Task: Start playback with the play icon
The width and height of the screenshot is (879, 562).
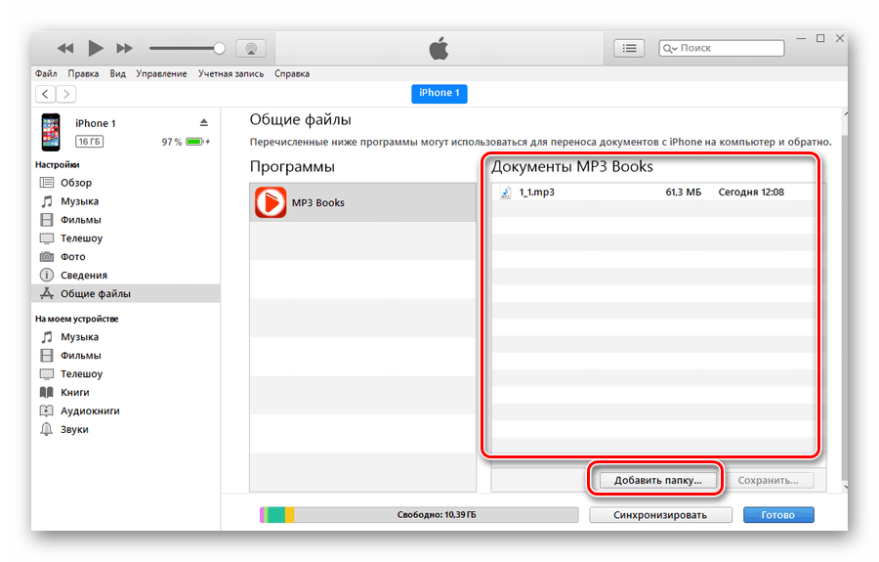Action: click(96, 48)
